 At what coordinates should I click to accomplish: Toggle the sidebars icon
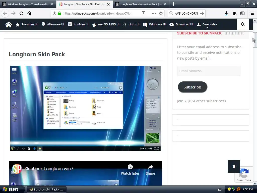coord(242,13)
